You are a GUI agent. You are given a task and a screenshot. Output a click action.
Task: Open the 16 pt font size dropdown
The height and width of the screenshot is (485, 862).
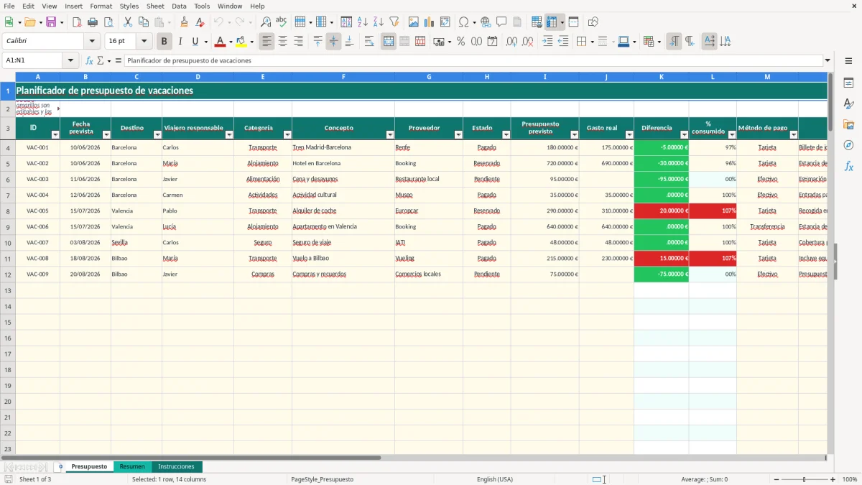[x=144, y=42]
